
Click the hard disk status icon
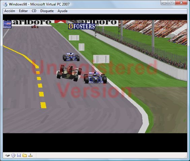click(x=7, y=155)
